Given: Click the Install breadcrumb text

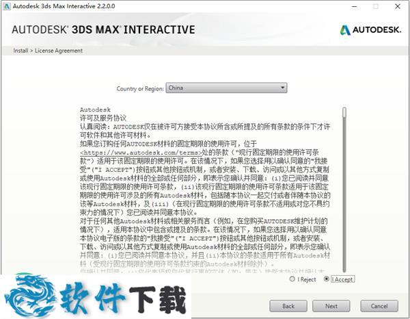Looking at the screenshot, I should click(20, 51).
